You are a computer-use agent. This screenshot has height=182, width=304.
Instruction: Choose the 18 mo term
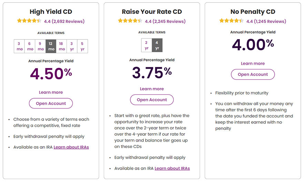(x=61, y=46)
